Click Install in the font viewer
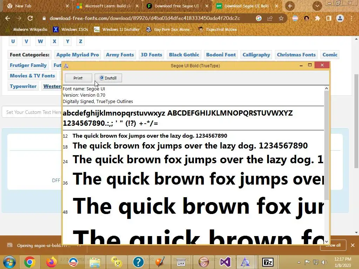The image size is (359, 269). click(108, 78)
